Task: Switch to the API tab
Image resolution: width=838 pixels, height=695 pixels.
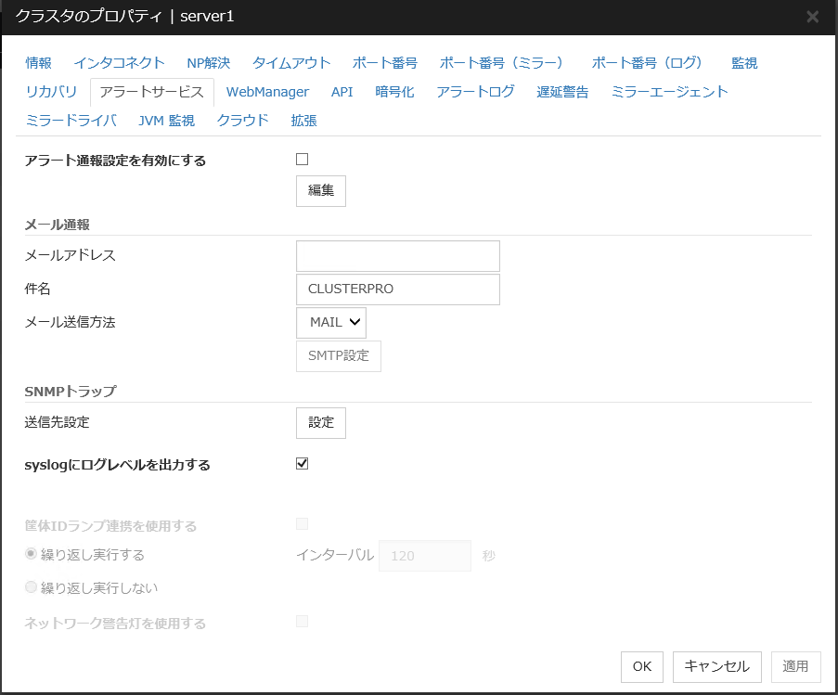Action: coord(342,92)
